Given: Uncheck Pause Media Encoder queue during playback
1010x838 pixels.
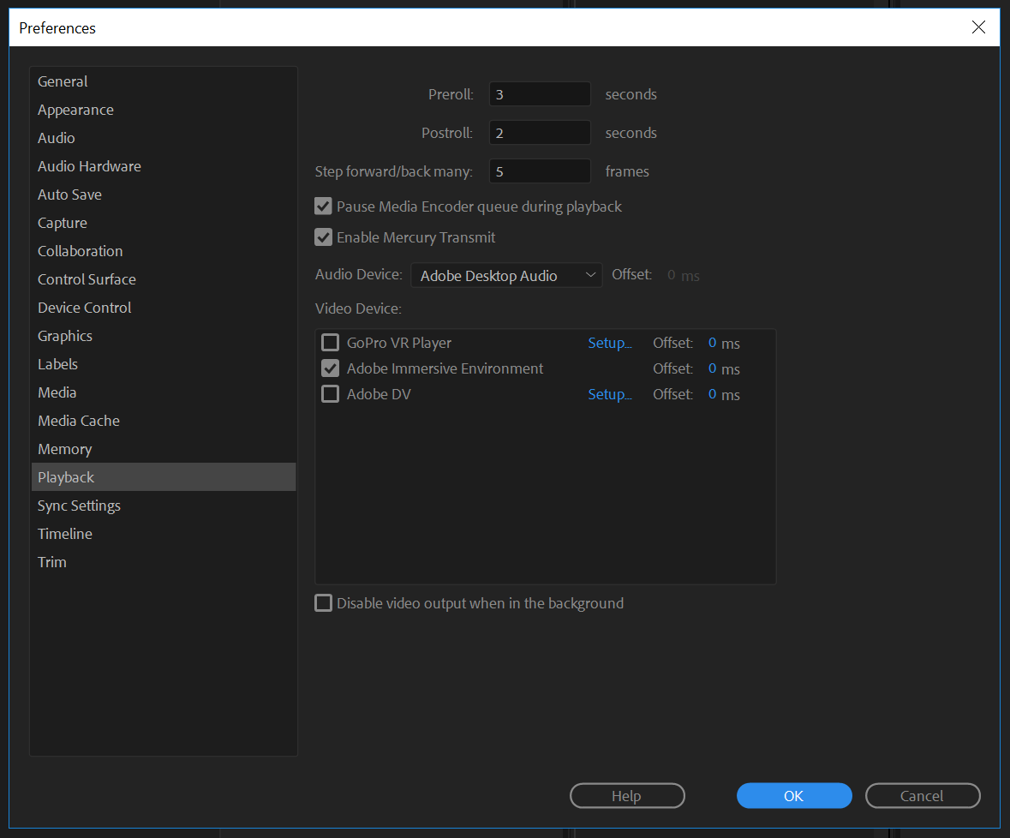Looking at the screenshot, I should [324, 207].
